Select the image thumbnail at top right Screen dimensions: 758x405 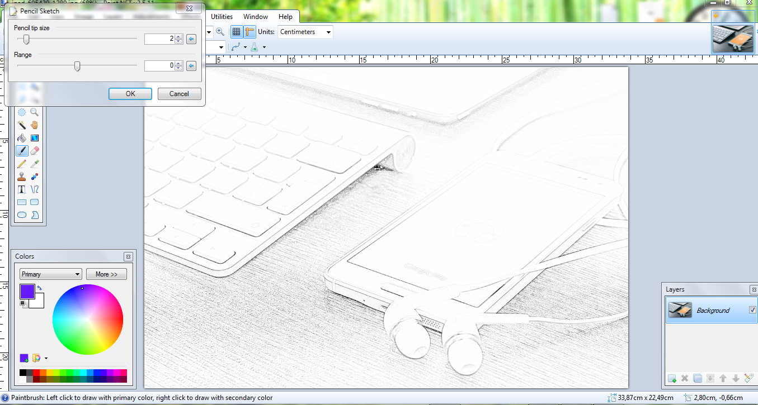[x=733, y=39]
